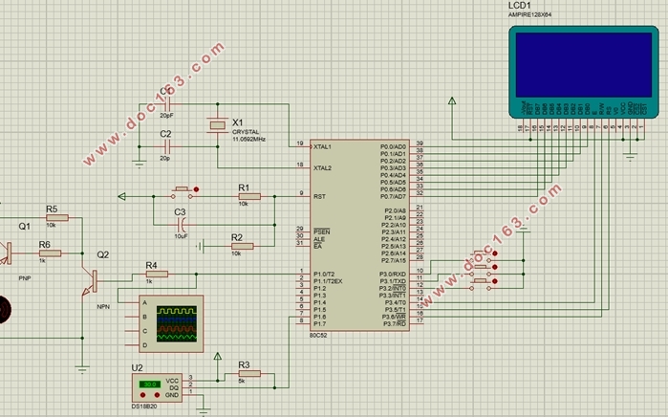The width and height of the screenshot is (668, 418).
Task: Select the ground symbol under the LCD
Action: point(630,156)
